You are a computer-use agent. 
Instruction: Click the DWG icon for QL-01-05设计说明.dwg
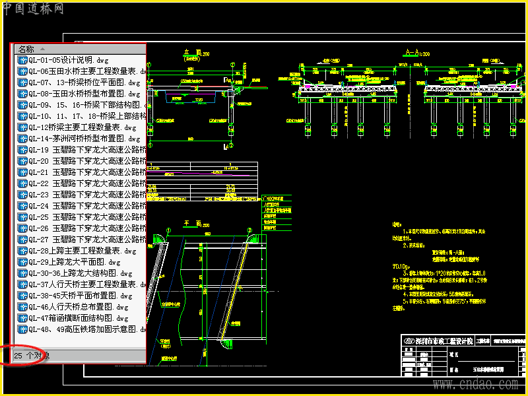pyautogui.click(x=22, y=60)
